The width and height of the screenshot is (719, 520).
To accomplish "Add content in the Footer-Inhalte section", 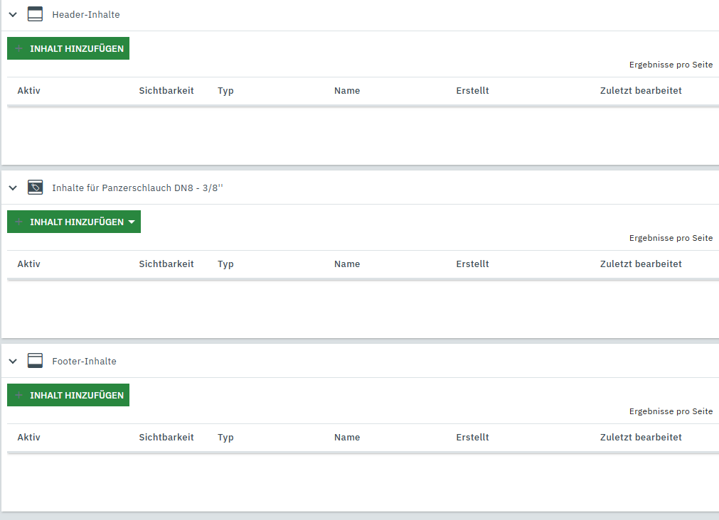I will tap(68, 396).
